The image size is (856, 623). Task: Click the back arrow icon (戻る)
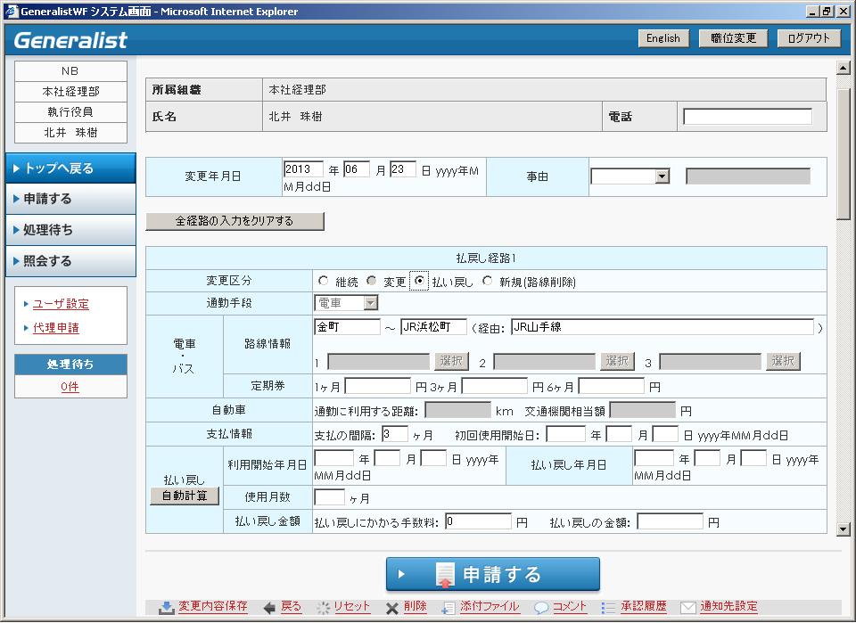(270, 607)
